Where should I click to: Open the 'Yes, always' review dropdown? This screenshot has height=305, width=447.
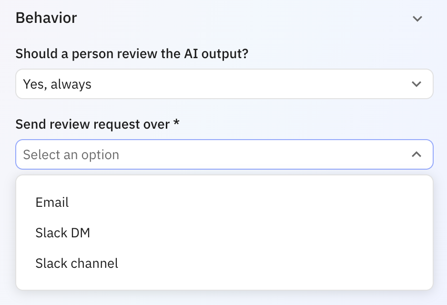tap(224, 84)
